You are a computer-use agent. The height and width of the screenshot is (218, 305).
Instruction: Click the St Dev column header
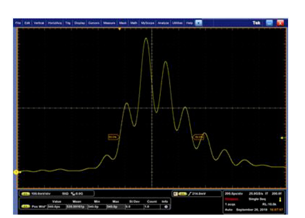[x=135, y=202]
